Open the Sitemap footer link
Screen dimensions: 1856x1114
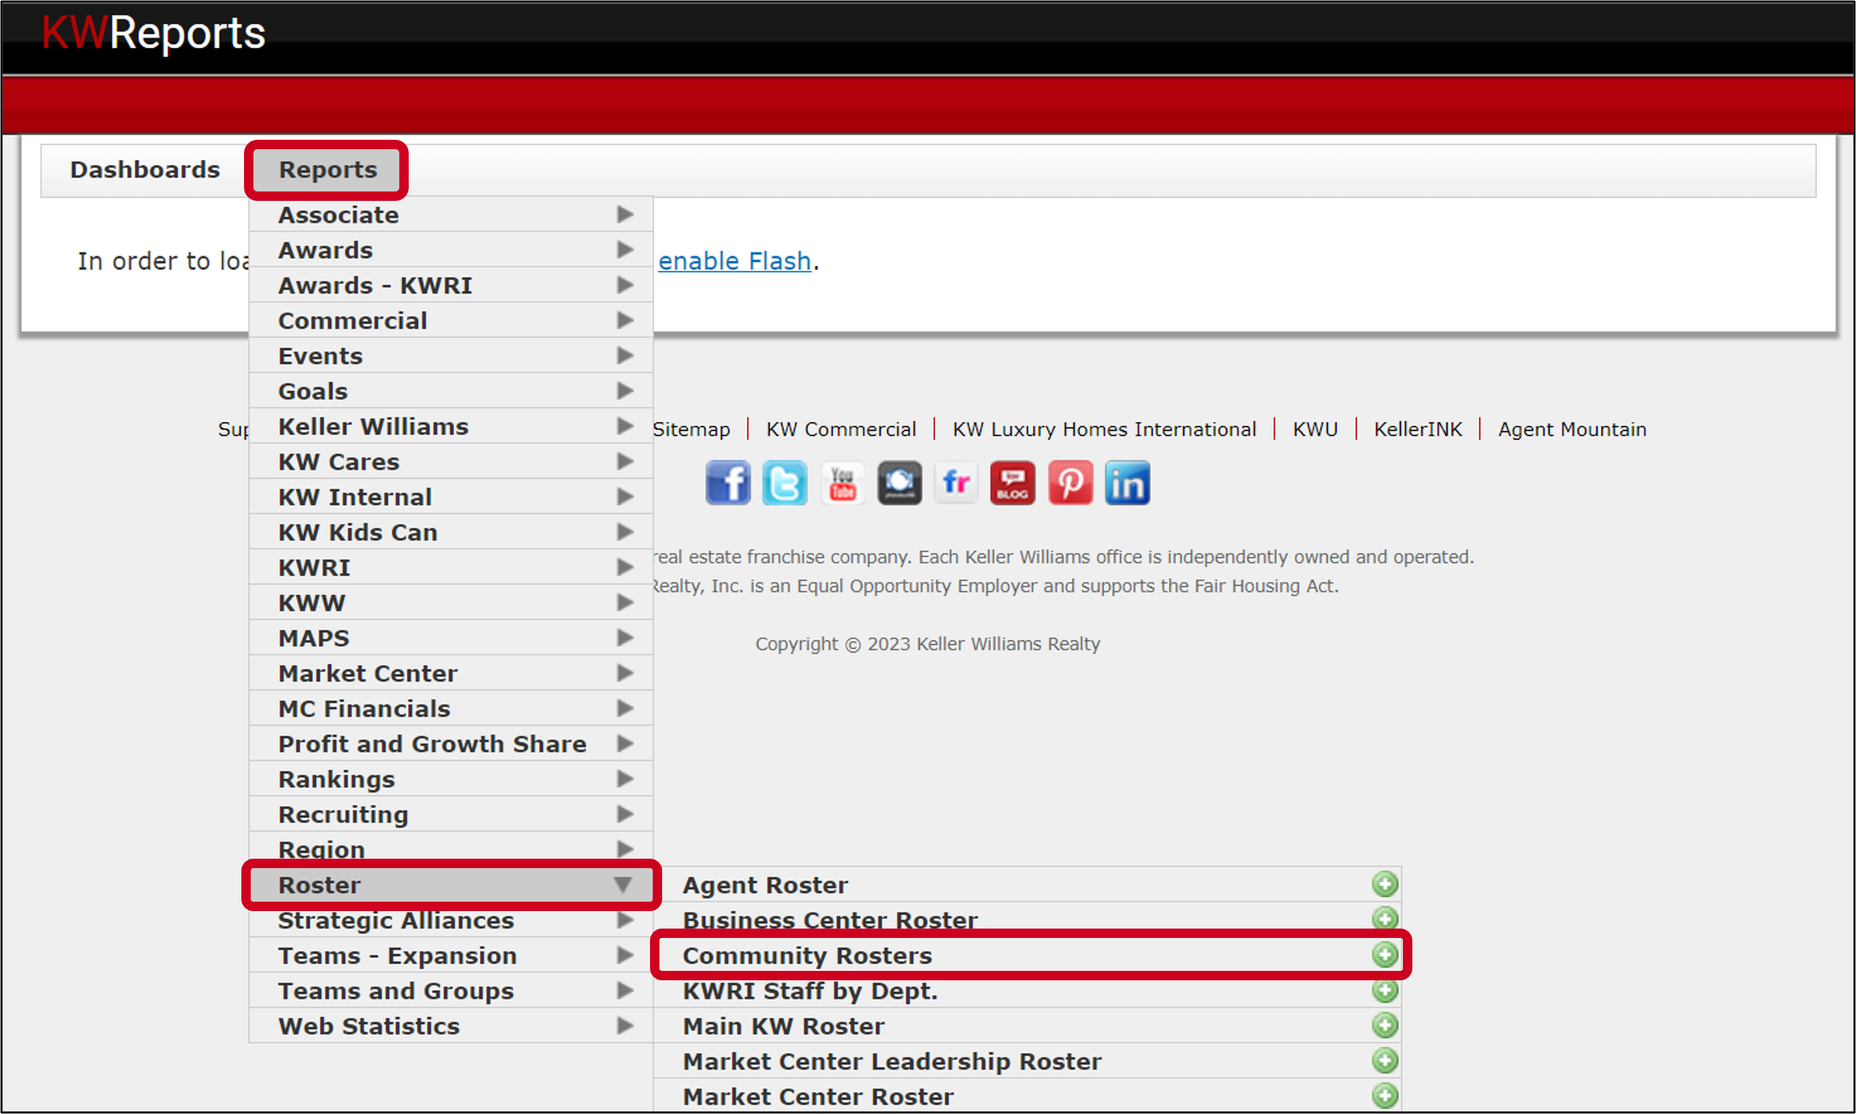(x=691, y=429)
